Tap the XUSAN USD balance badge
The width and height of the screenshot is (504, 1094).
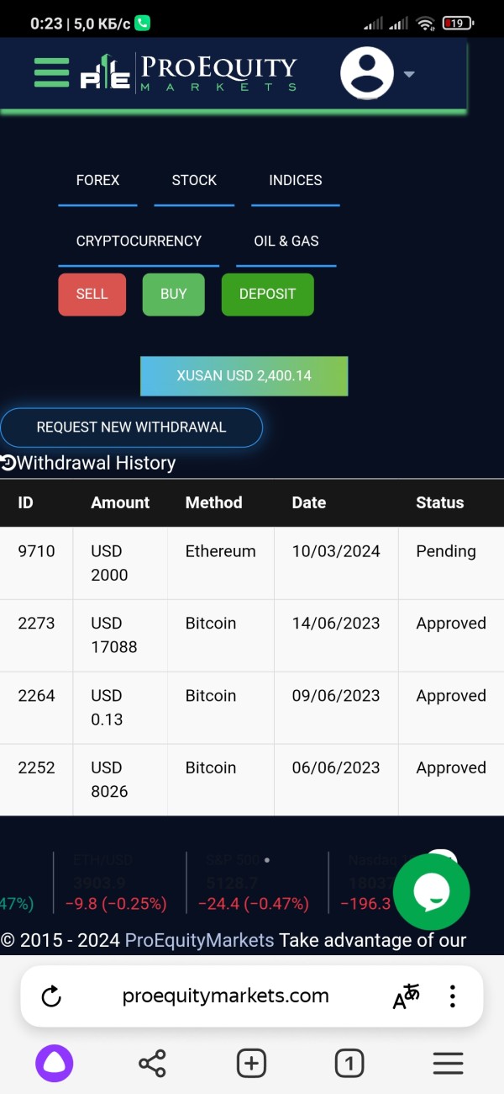244,375
